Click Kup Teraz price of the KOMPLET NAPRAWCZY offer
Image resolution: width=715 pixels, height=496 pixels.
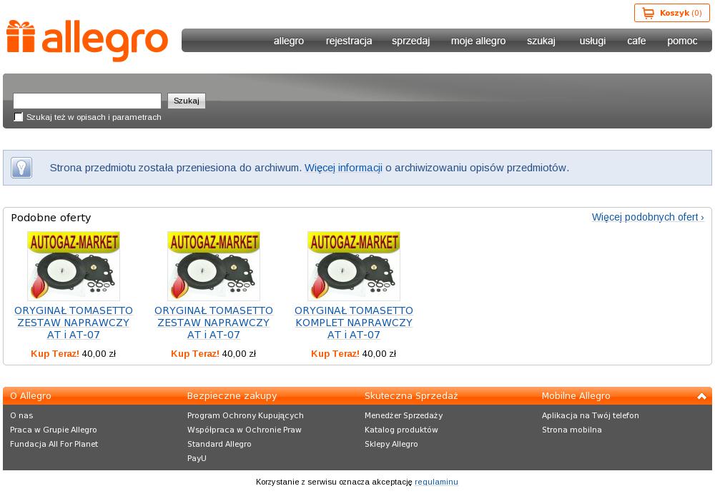tap(353, 353)
